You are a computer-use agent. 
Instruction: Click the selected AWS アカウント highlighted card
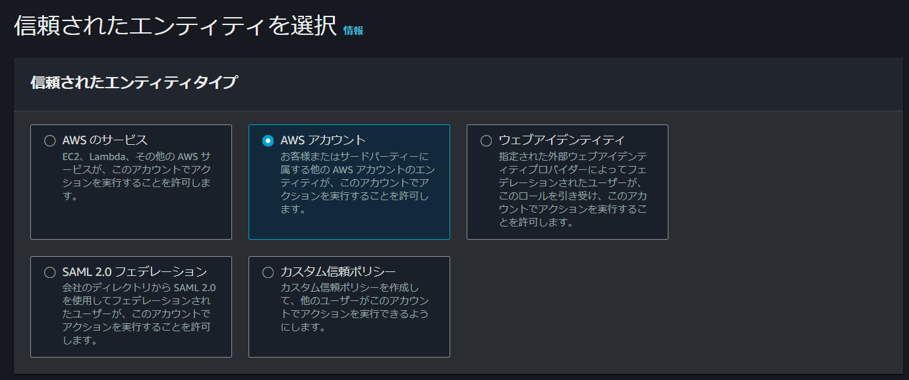(x=349, y=180)
